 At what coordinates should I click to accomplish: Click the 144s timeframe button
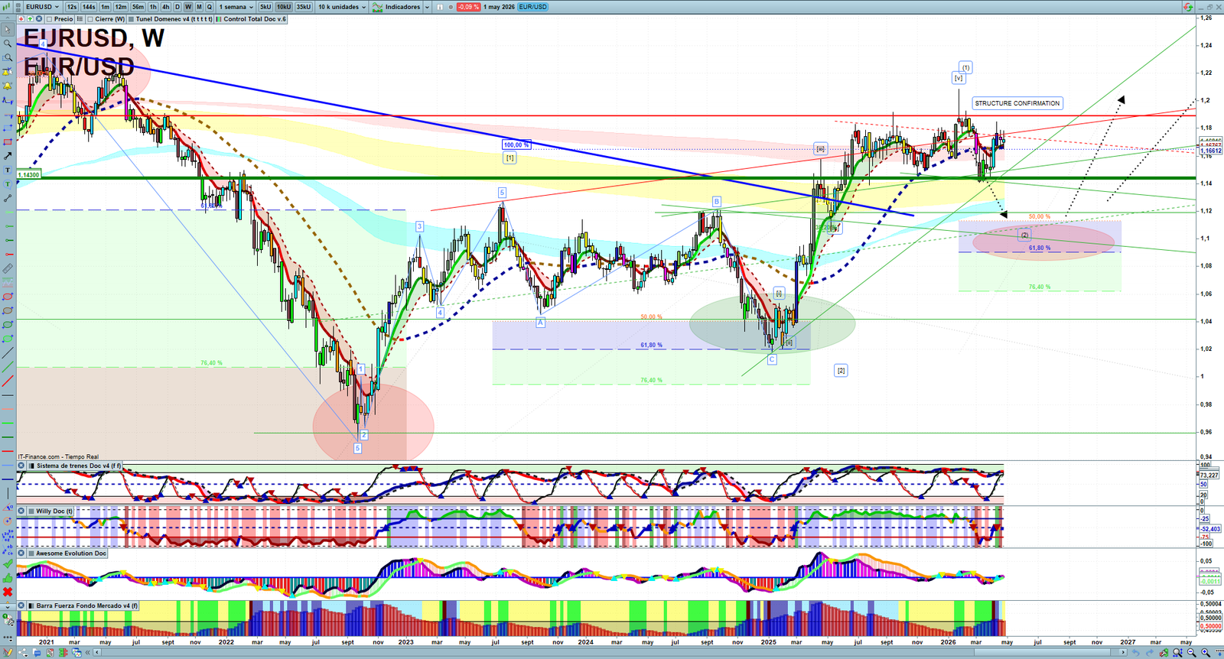89,7
